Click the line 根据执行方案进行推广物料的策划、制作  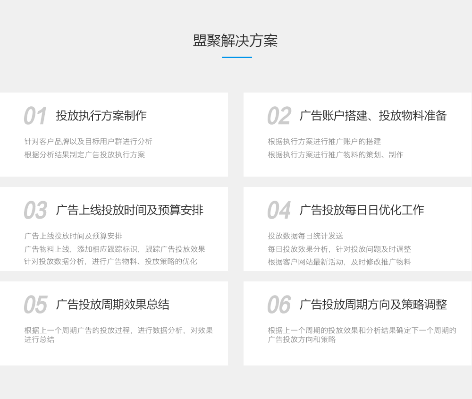[x=336, y=155]
